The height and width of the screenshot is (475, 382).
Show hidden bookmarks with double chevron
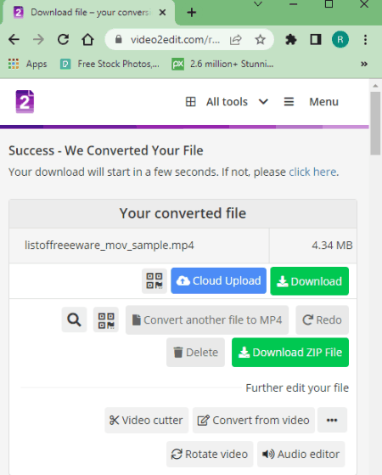364,64
